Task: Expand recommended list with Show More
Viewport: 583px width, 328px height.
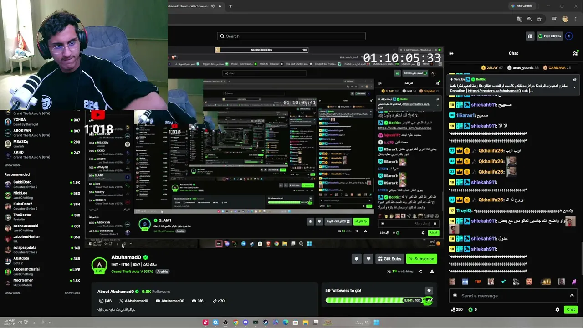Action: 12,293
